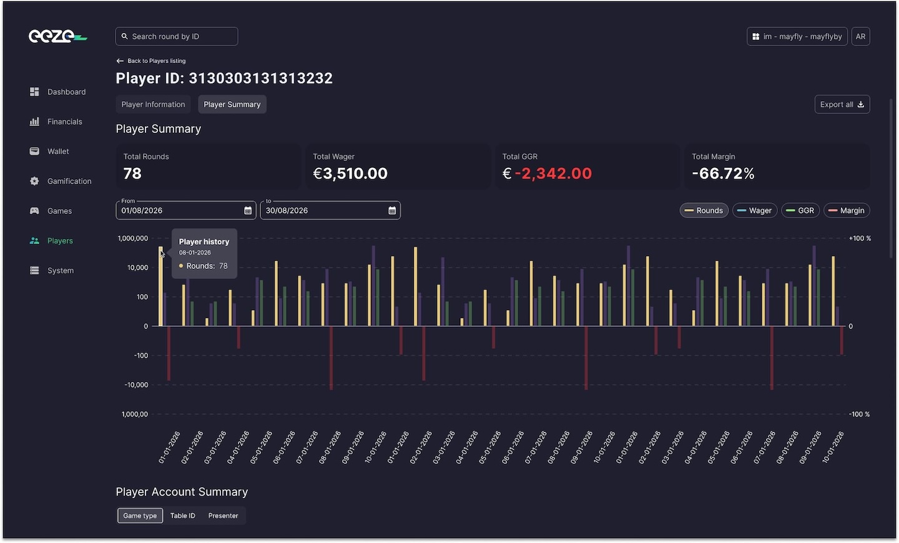Toggle the Rounds legend filter
The image size is (899, 543).
coord(704,210)
